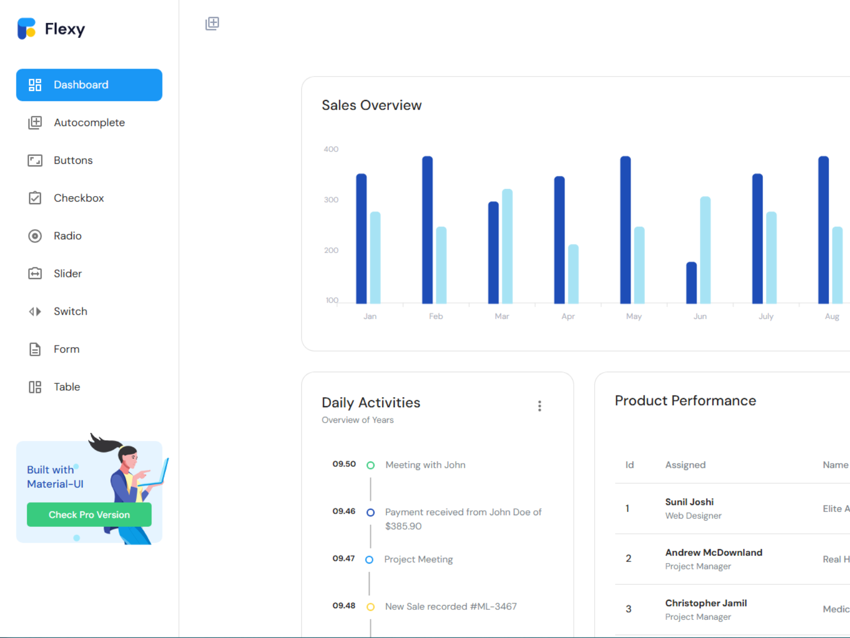This screenshot has width=850, height=638.
Task: Click the light blue Apr bar in chart
Action: pyautogui.click(x=573, y=274)
